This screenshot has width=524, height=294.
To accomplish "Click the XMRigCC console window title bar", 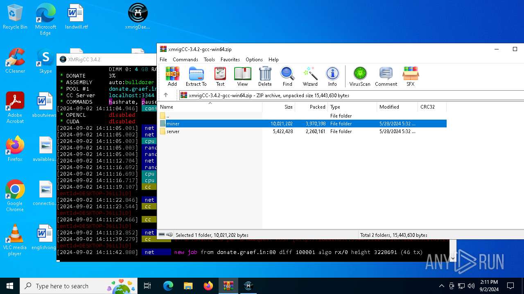I will pos(106,59).
